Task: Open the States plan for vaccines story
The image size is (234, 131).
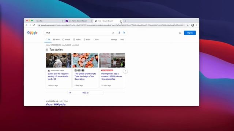Action: 58,76
